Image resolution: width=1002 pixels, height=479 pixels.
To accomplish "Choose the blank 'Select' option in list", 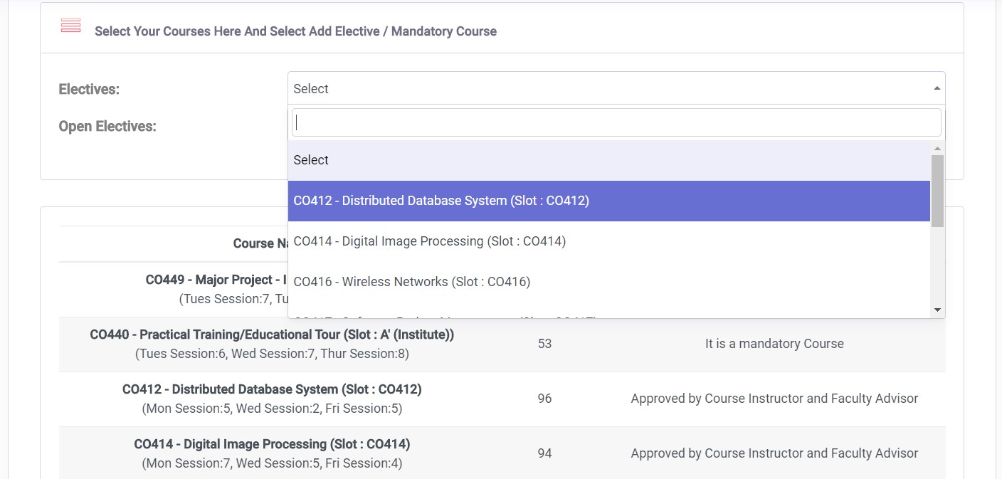I will coord(609,160).
